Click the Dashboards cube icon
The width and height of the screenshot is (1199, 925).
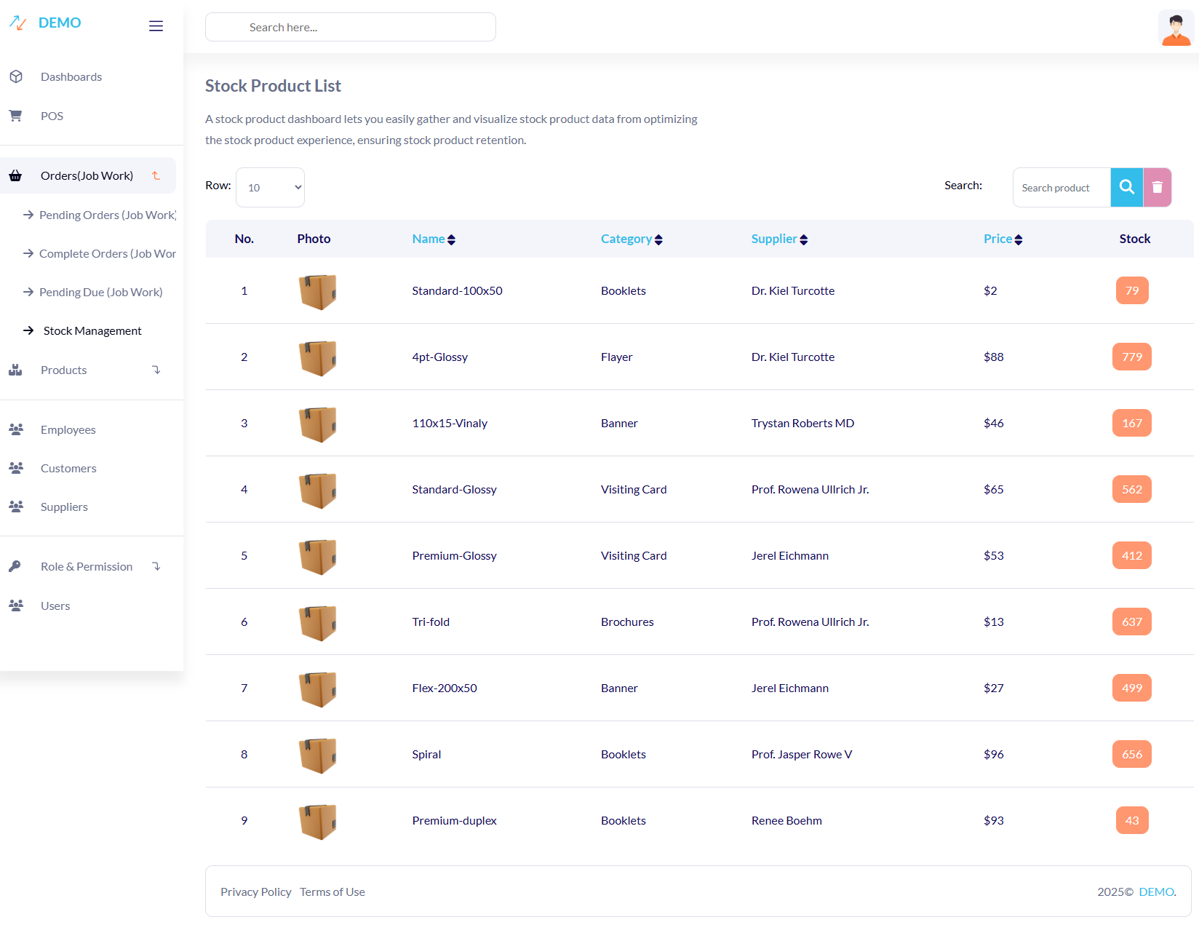(16, 76)
